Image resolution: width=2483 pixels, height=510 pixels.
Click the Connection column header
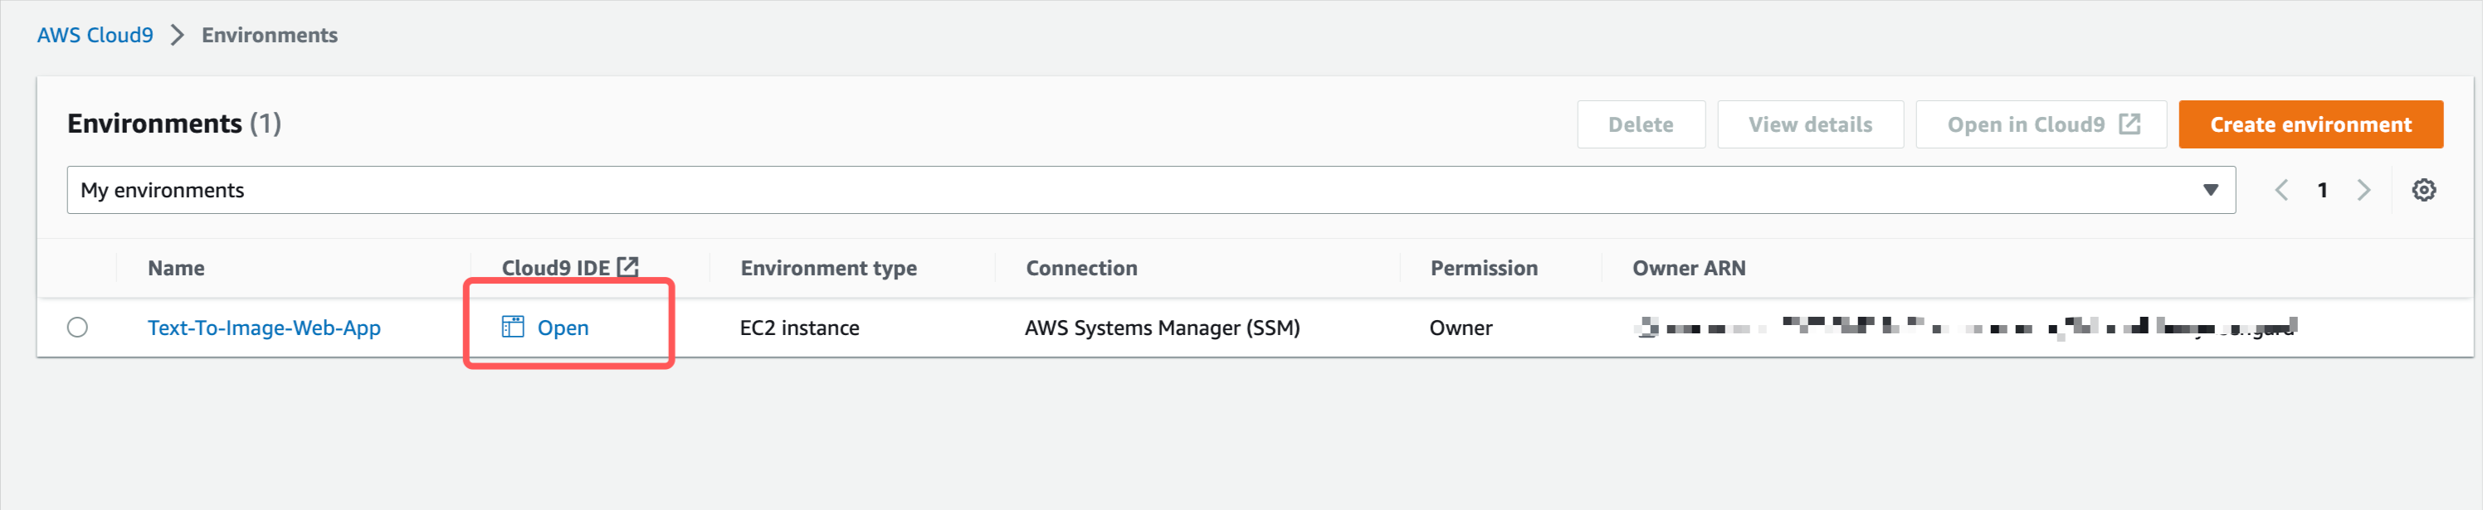tap(1081, 268)
